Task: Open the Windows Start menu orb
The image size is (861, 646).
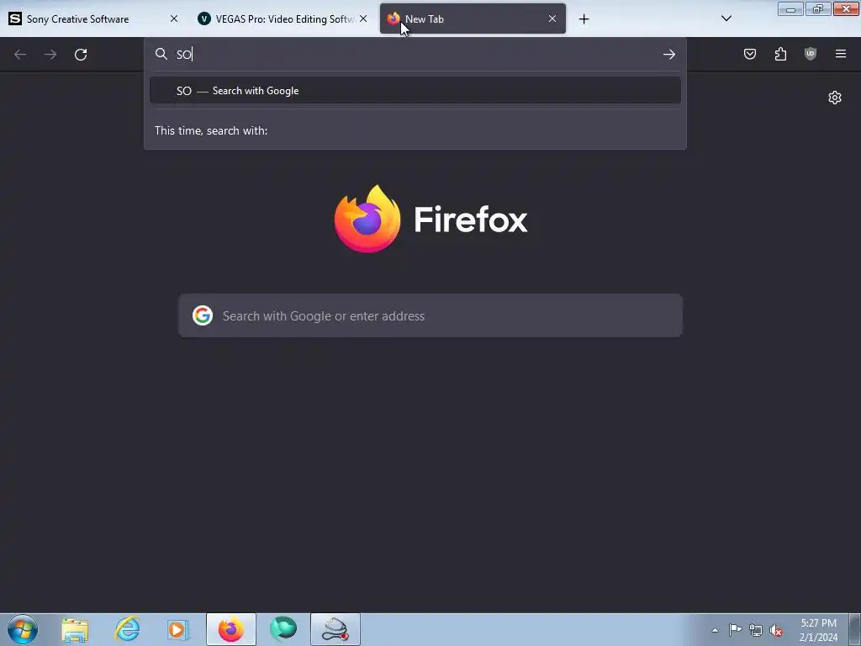Action: click(23, 629)
